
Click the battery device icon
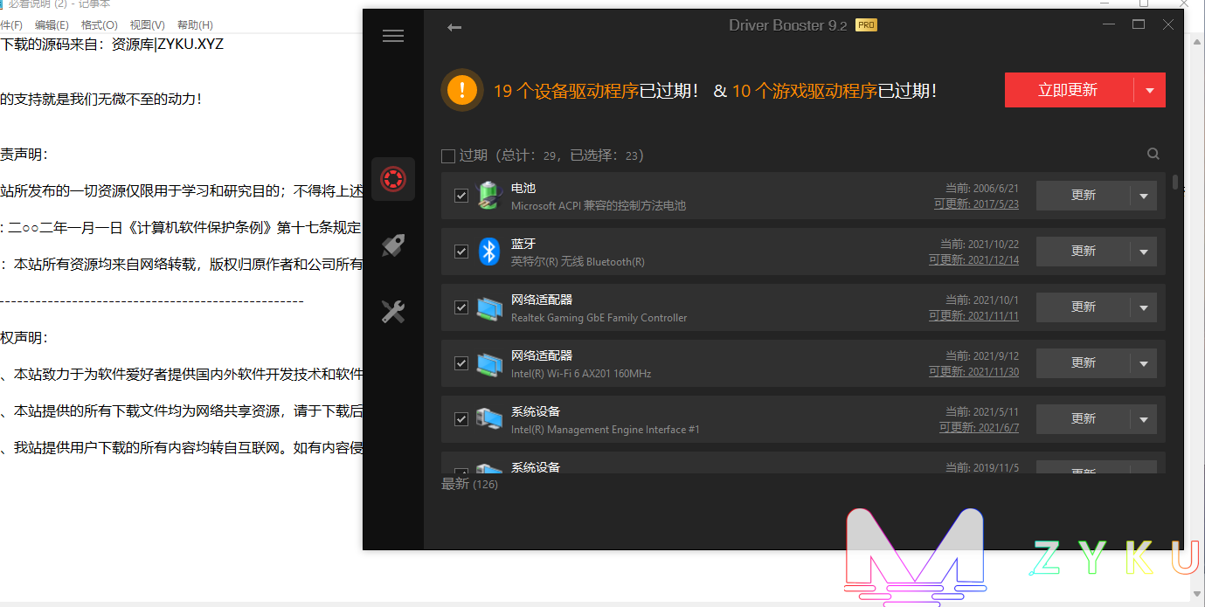coord(488,196)
